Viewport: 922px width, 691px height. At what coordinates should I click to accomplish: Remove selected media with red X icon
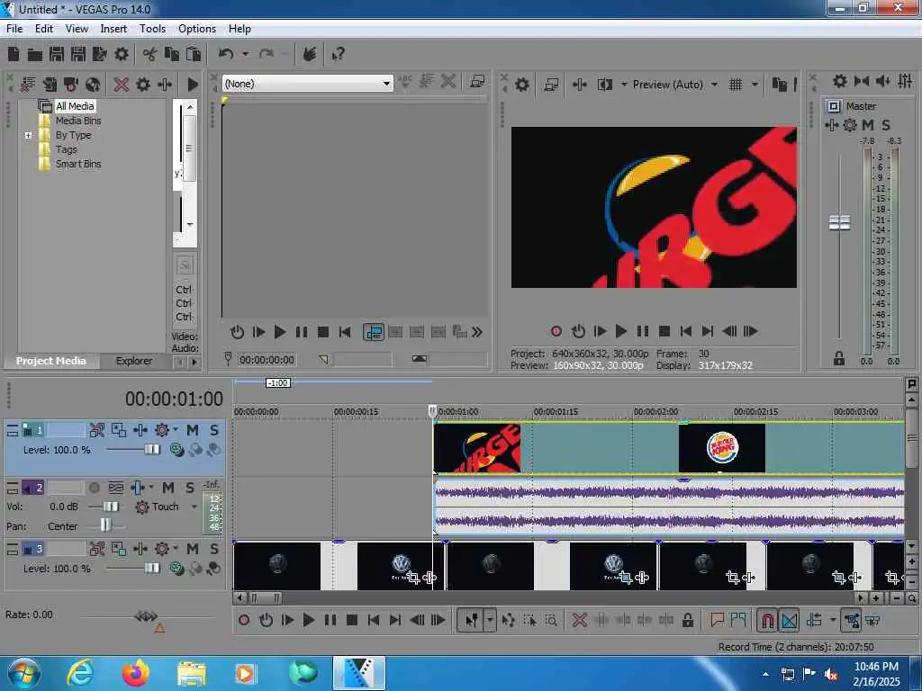tap(122, 85)
